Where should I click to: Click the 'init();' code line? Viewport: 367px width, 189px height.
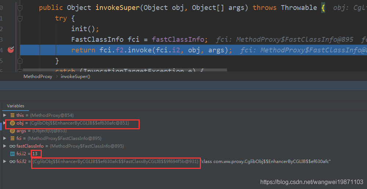85,29
